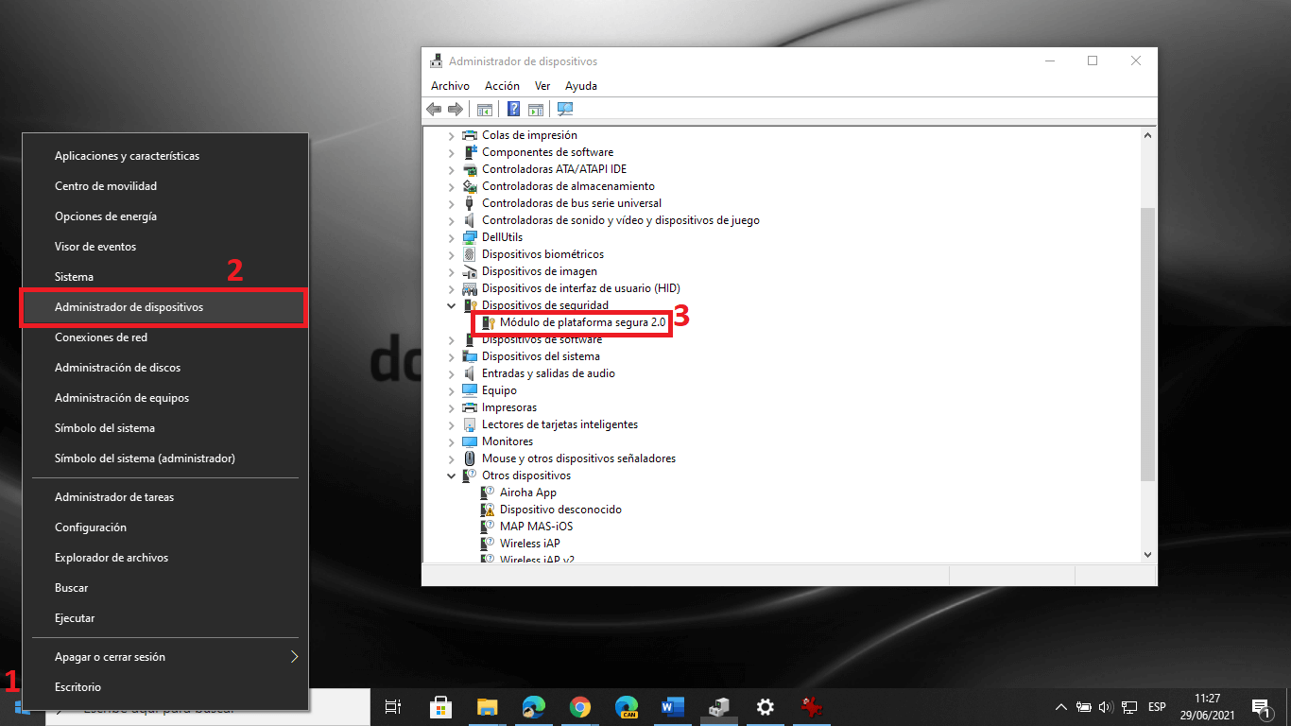Viewport: 1291px width, 726px height.
Task: Open the Archivo menu
Action: pos(450,86)
